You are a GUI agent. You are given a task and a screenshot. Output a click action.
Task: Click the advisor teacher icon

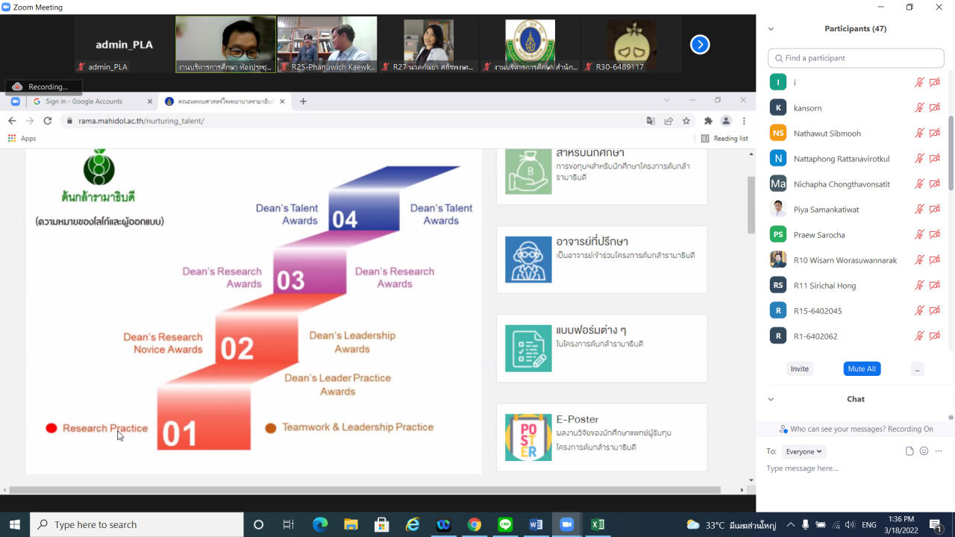pos(528,260)
